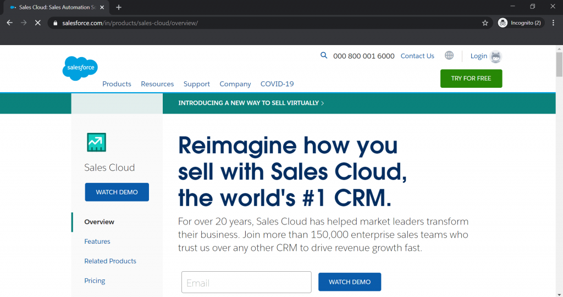Click the Astro avatar next to Login
Viewport: 563px width, 297px height.
[x=496, y=57]
